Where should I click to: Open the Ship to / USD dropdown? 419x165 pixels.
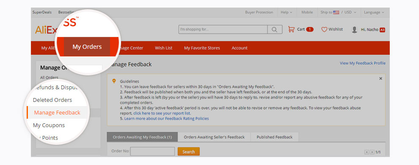coord(339,12)
